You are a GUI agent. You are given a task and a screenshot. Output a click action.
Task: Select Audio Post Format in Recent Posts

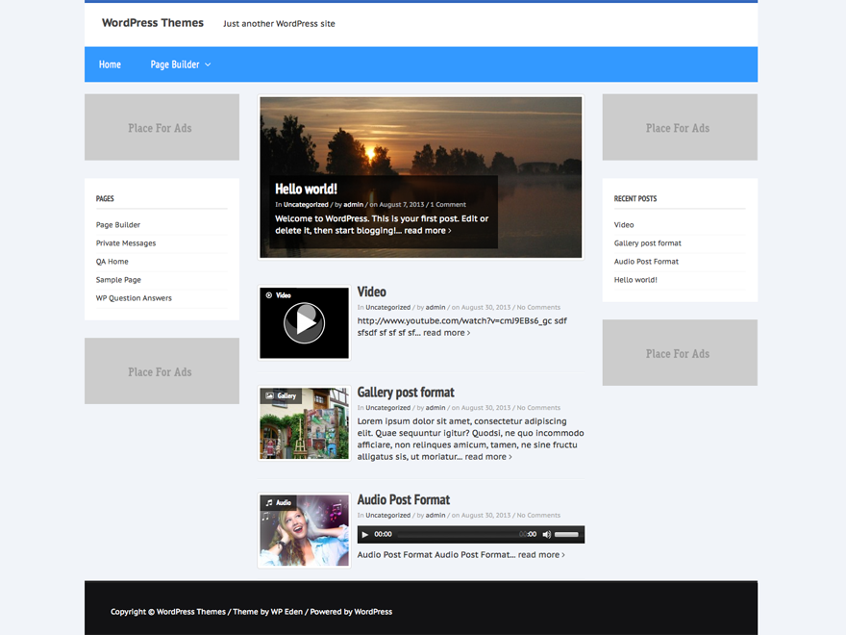tap(646, 262)
